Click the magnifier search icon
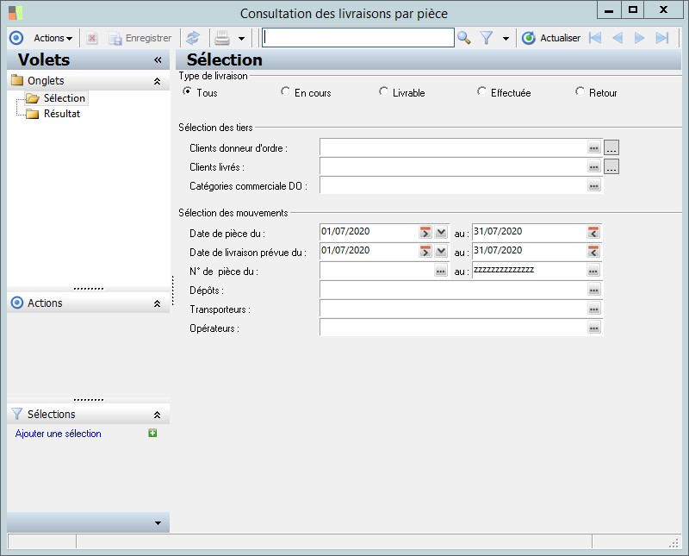Viewport: 689px width, 556px height. click(x=464, y=38)
